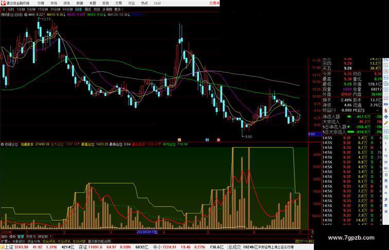
Task: Open the 市场 menu
Action: pyautogui.click(x=54, y=3)
